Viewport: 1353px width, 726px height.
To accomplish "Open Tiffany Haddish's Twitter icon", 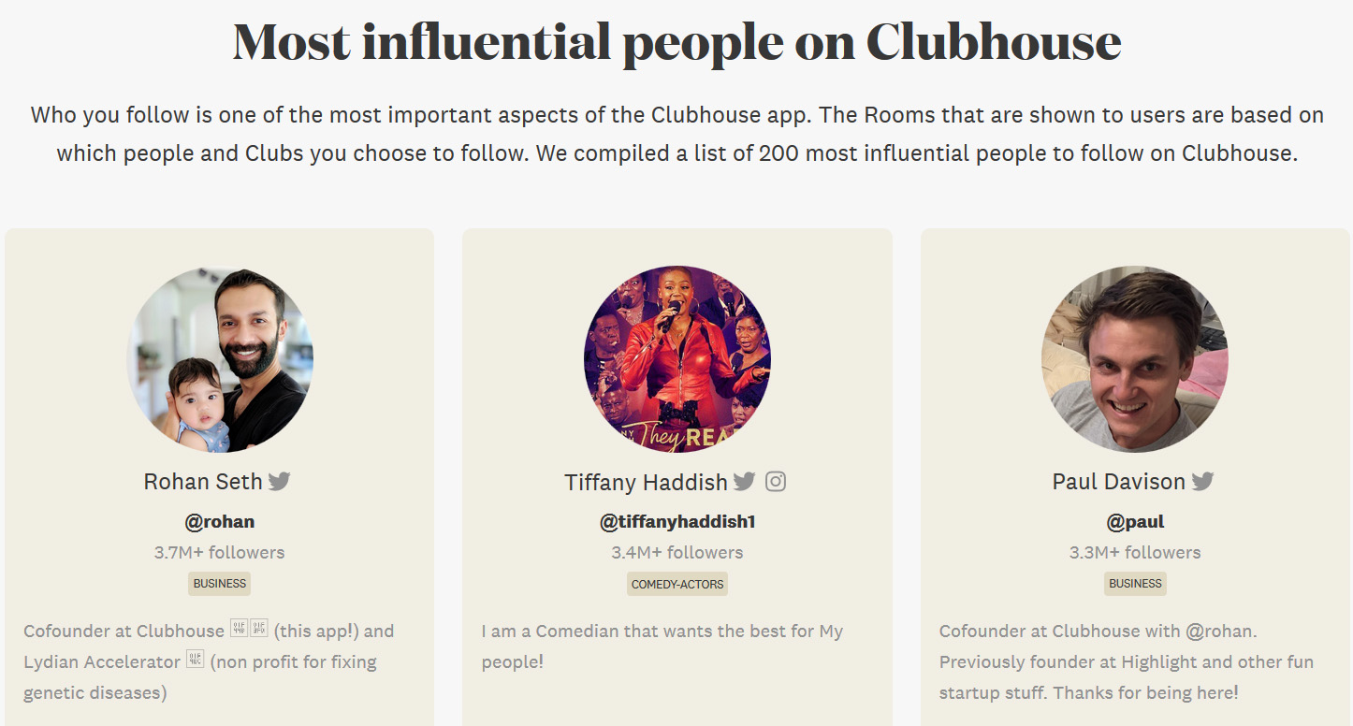I will (744, 482).
